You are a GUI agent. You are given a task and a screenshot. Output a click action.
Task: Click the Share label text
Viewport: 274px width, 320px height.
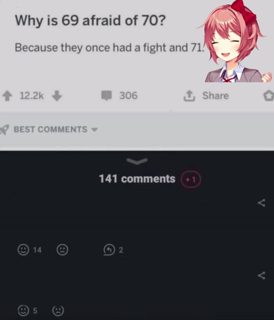215,96
